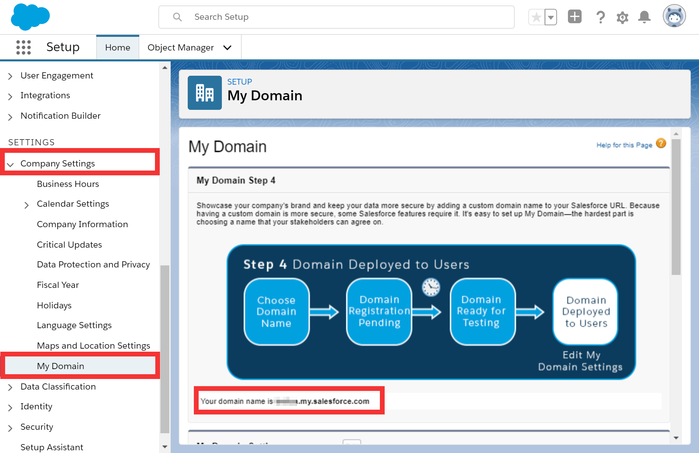Click the content panel scrollbar thumb
Screen dimensions: 699x453
[x=676, y=207]
